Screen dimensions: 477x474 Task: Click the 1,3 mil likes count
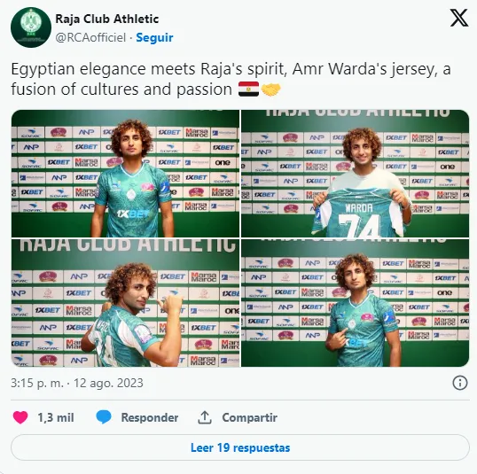click(56, 417)
